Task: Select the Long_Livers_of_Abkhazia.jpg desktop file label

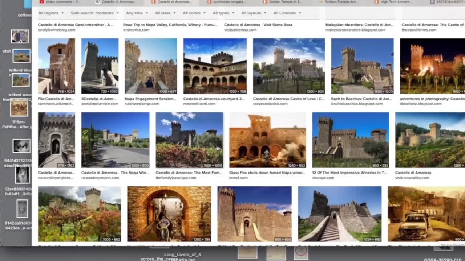Action: tap(183, 257)
